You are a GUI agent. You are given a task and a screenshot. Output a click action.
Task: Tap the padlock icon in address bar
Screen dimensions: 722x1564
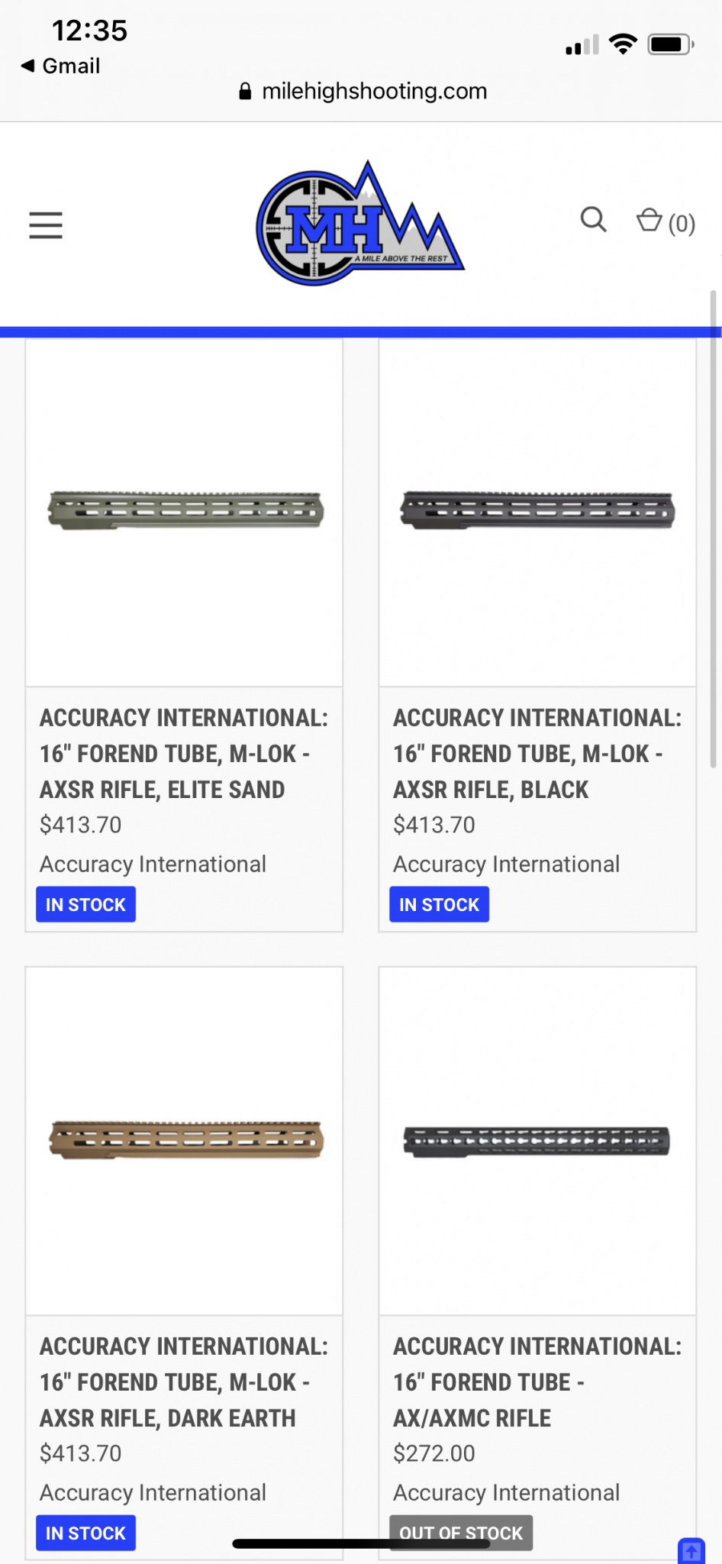(245, 92)
